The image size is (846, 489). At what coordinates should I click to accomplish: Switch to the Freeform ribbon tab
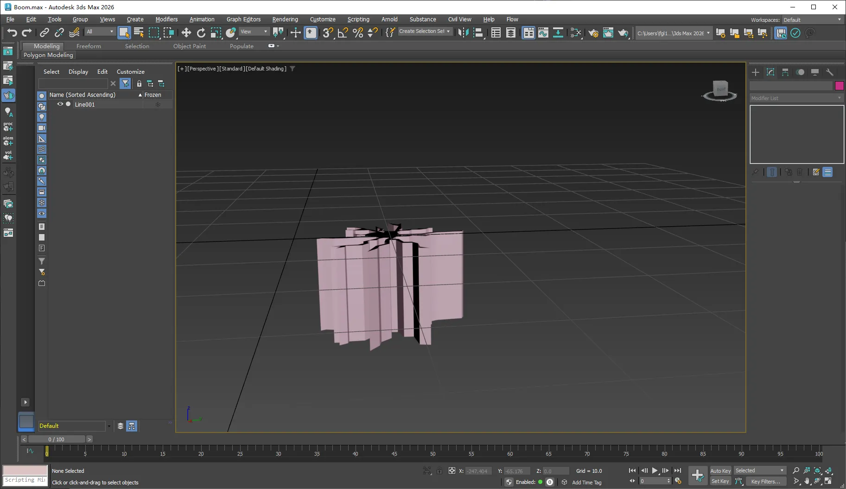coord(89,46)
